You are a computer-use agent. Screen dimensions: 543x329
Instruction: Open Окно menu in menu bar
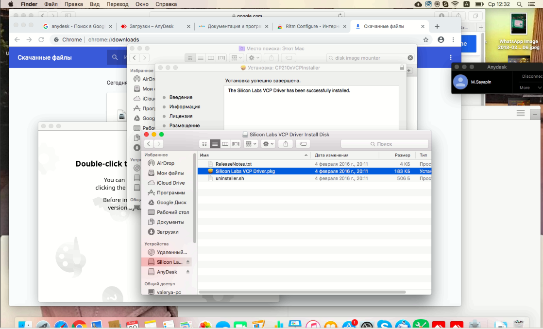(x=142, y=4)
